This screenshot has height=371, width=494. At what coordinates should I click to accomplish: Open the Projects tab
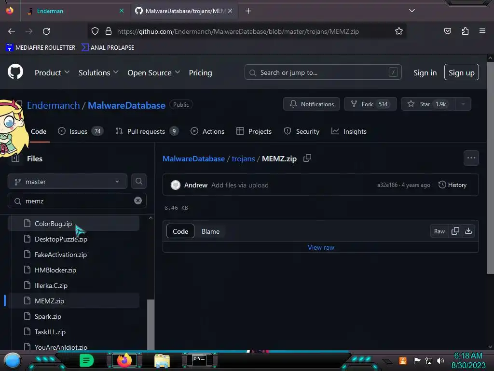pos(254,131)
